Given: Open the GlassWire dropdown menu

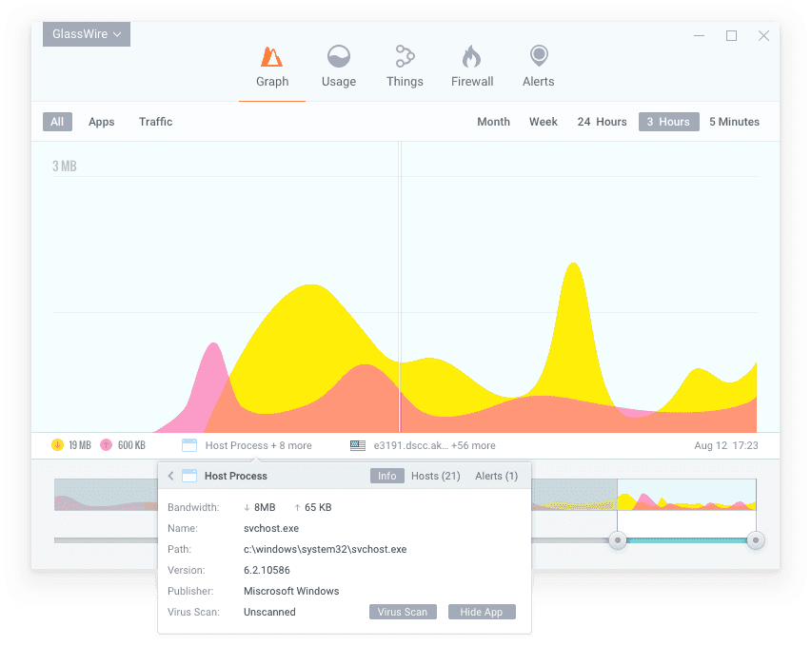Looking at the screenshot, I should pos(87,34).
